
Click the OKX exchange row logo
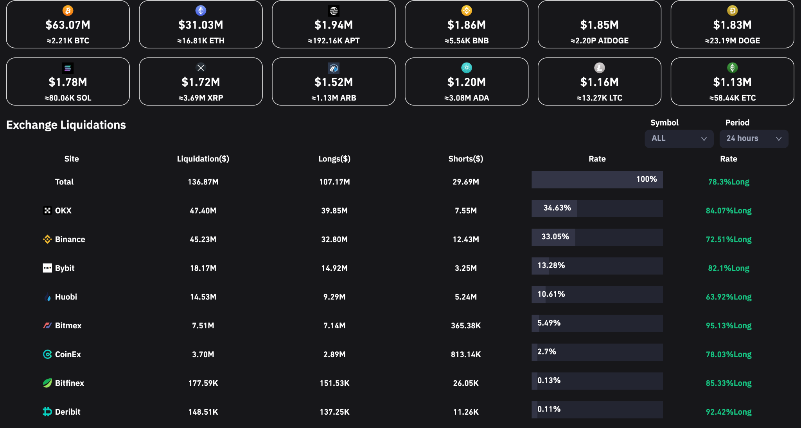47,211
